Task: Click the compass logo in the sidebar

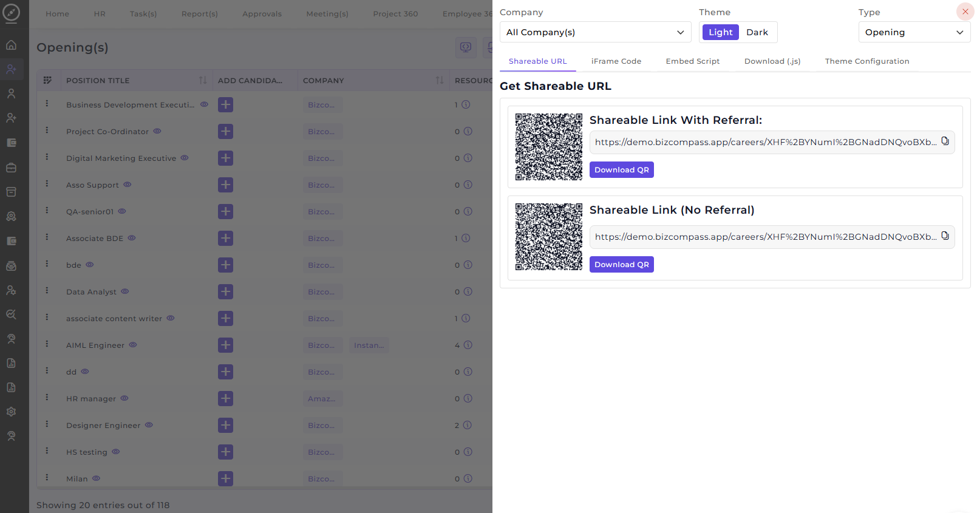Action: (12, 12)
